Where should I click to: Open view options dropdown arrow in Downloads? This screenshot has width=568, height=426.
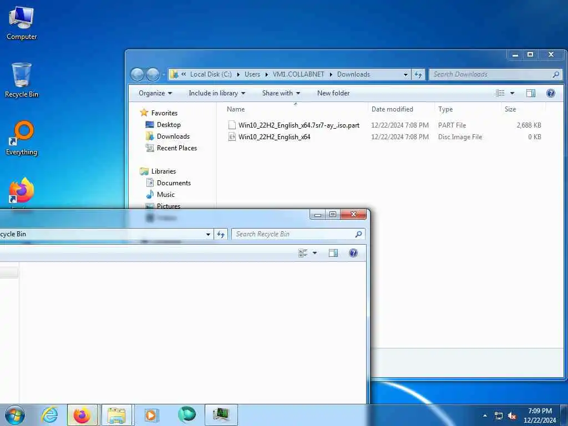tap(512, 93)
